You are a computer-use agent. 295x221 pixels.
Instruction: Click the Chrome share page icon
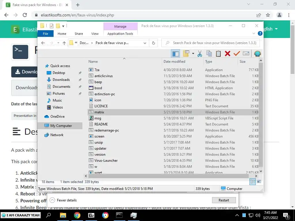[259, 15]
